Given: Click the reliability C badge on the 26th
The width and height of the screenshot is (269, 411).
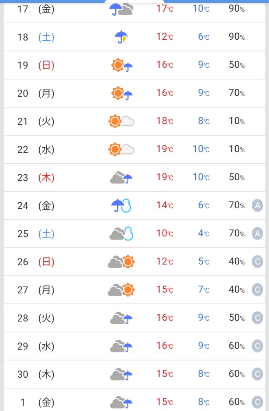Looking at the screenshot, I should click(x=257, y=262).
